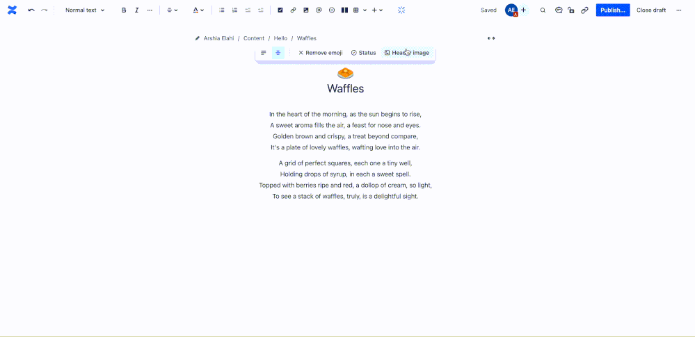695x337 pixels.
Task: Click the Header image button
Action: point(407,53)
